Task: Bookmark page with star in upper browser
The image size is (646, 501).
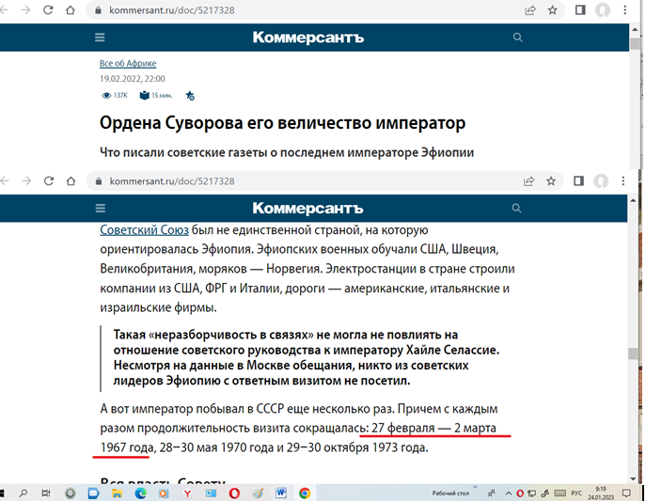Action: click(552, 10)
